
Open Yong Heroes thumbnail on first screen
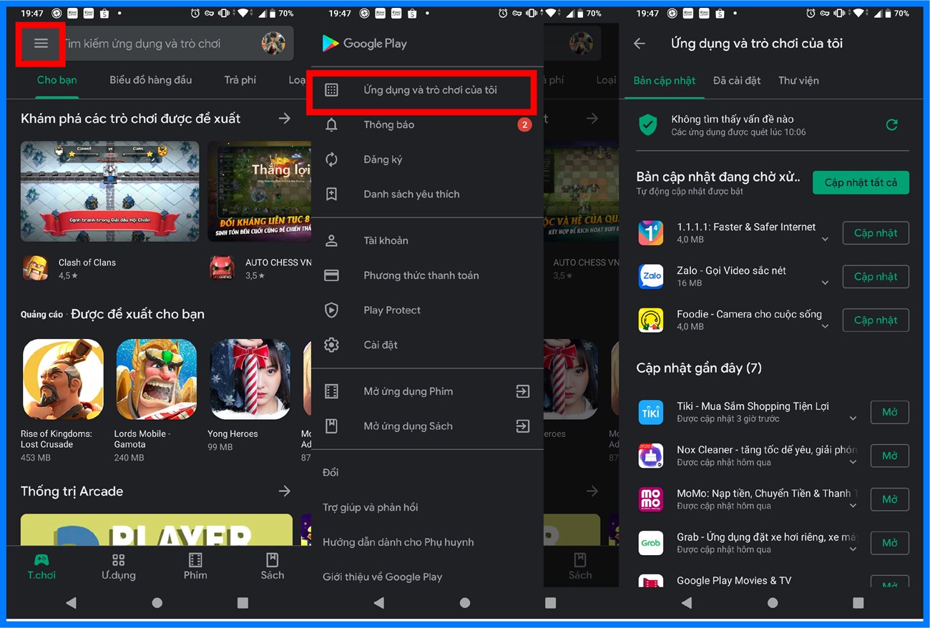(250, 379)
